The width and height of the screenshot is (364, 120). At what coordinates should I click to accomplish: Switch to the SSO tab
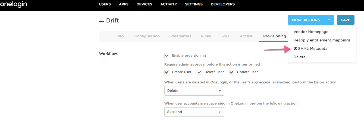coord(225,36)
